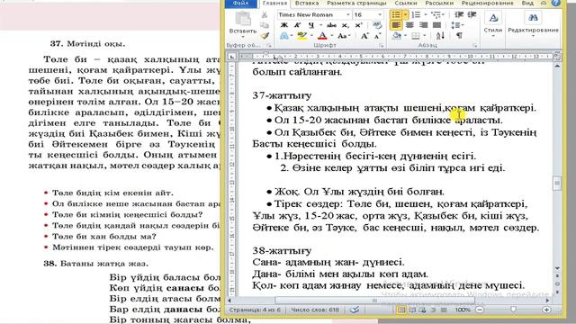Viewport: 576px width, 324px height.
Task: Select the Format Painter brush icon
Action: tap(265, 36)
